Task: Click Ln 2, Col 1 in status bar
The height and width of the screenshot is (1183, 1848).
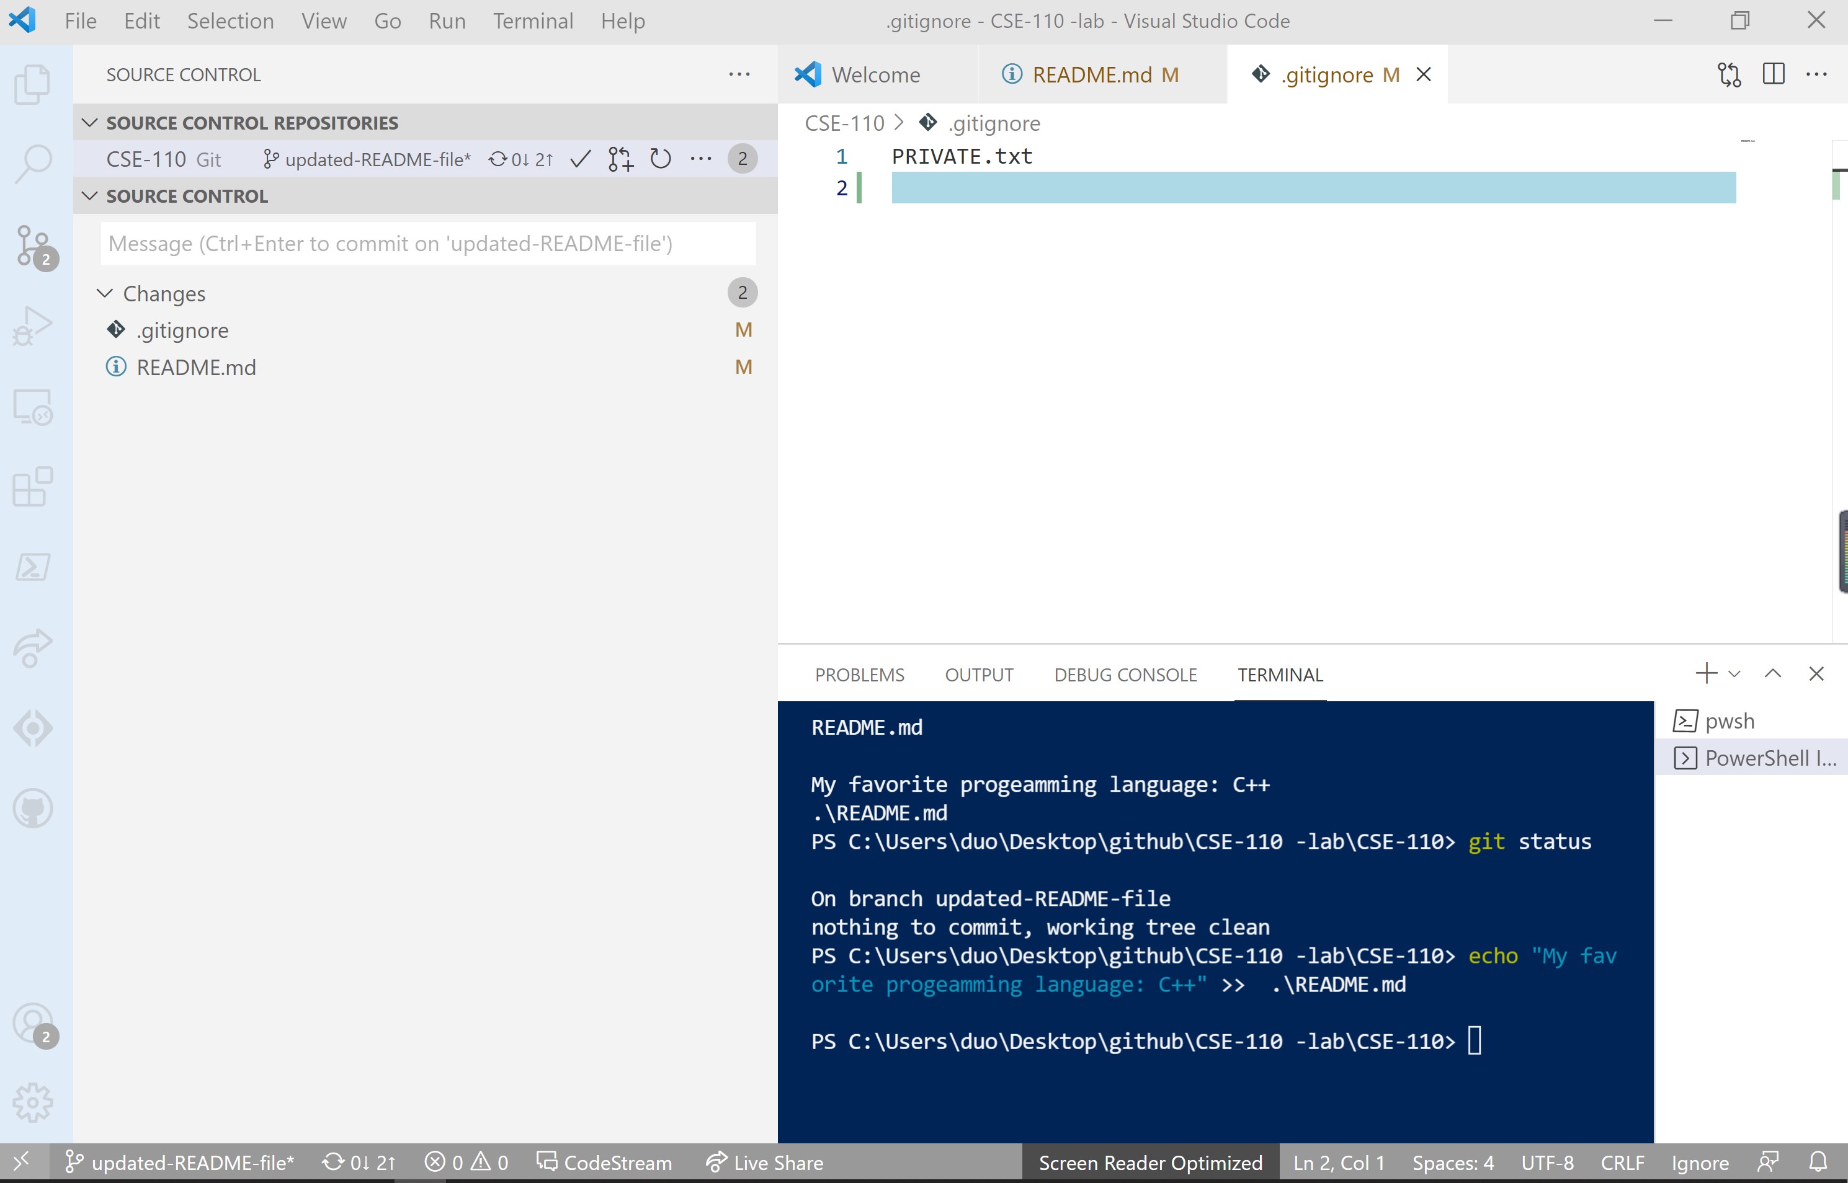Action: [x=1339, y=1163]
